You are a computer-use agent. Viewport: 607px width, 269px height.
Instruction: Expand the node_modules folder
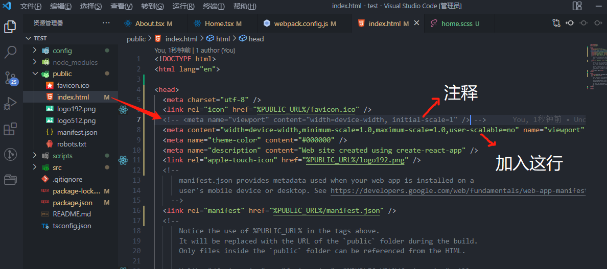point(34,62)
